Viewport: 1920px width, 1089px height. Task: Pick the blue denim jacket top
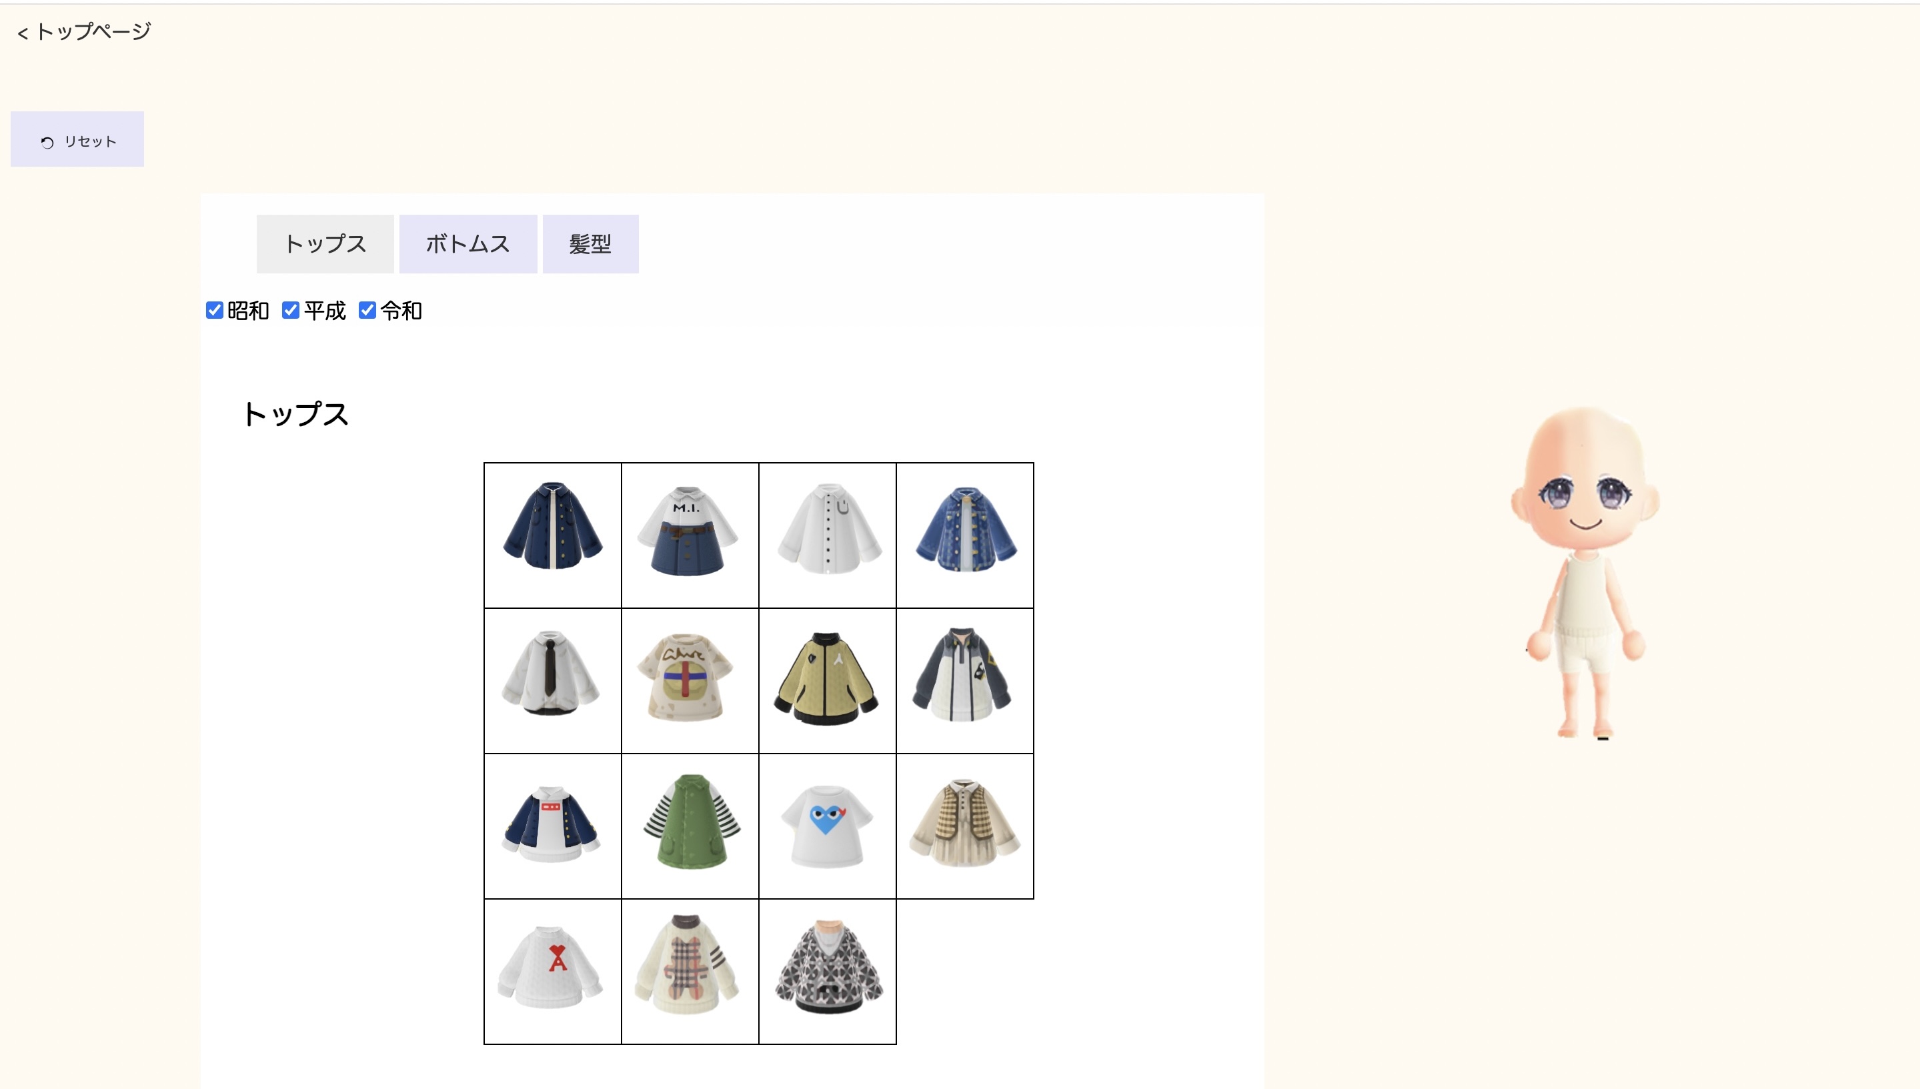[965, 535]
